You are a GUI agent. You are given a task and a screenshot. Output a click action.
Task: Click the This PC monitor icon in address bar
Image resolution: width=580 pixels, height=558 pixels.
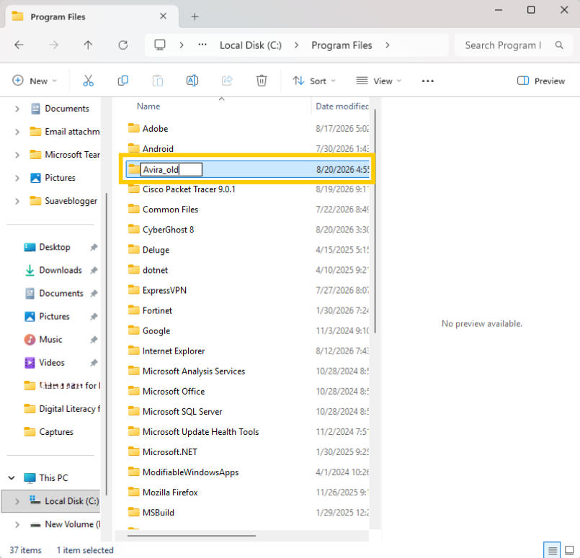coord(160,45)
